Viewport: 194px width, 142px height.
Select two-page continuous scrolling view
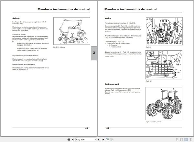pyautogui.click(x=190, y=140)
